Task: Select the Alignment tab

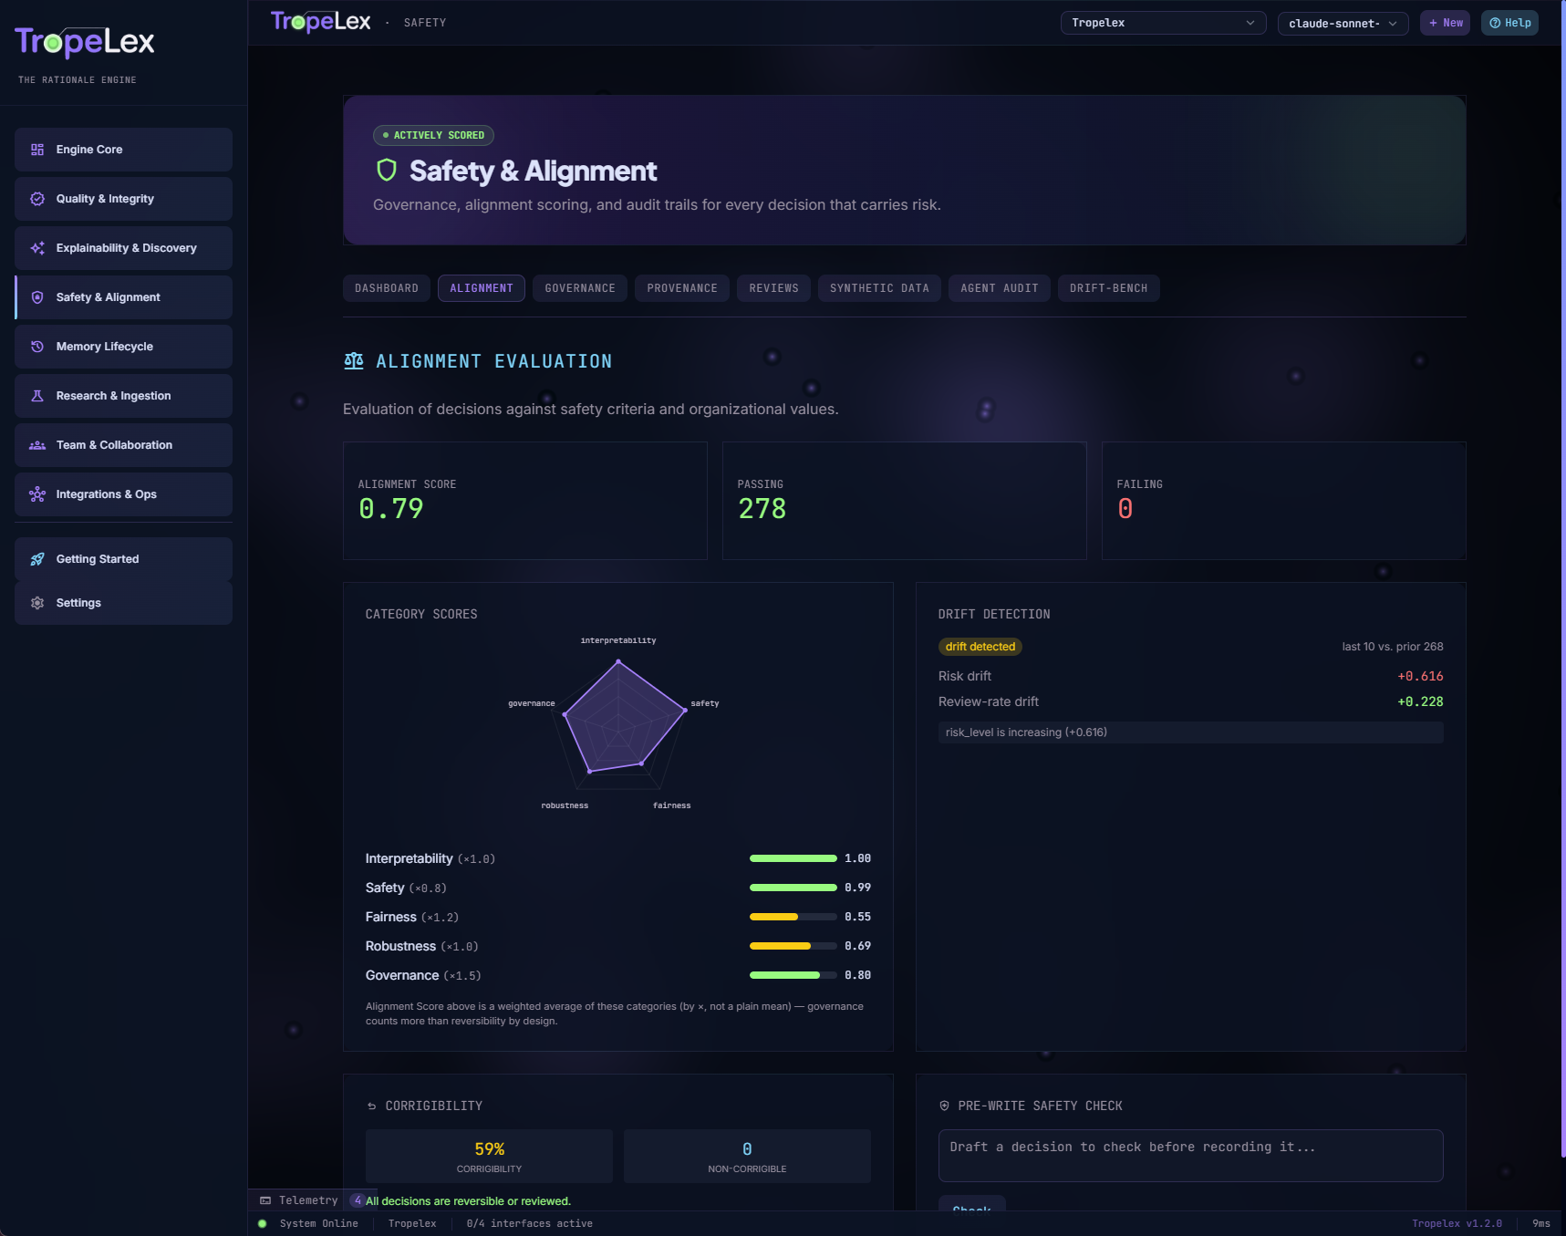Action: (x=482, y=288)
